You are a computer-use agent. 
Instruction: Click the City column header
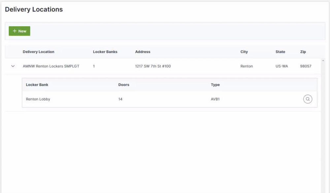(x=244, y=52)
